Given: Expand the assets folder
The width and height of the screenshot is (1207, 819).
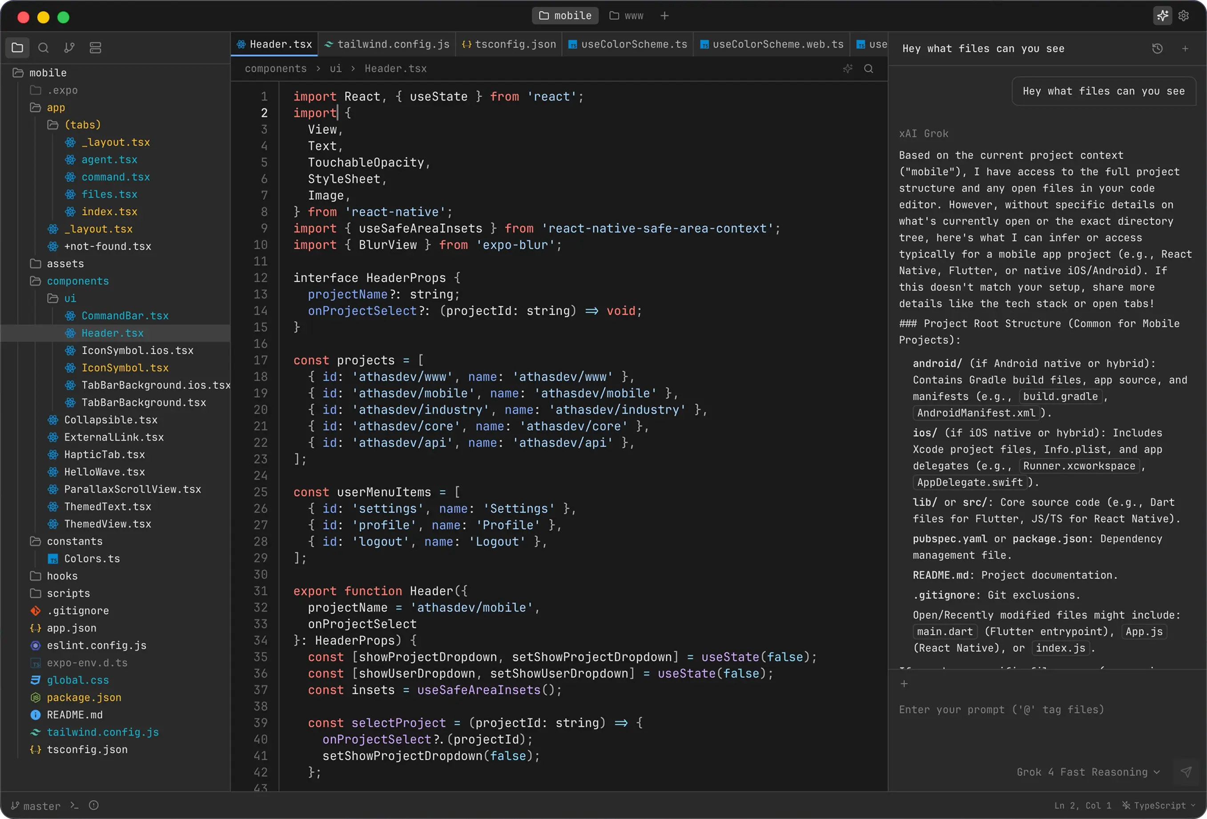Looking at the screenshot, I should [65, 263].
